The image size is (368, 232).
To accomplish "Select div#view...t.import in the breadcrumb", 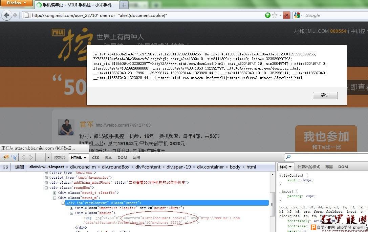I will (47, 167).
